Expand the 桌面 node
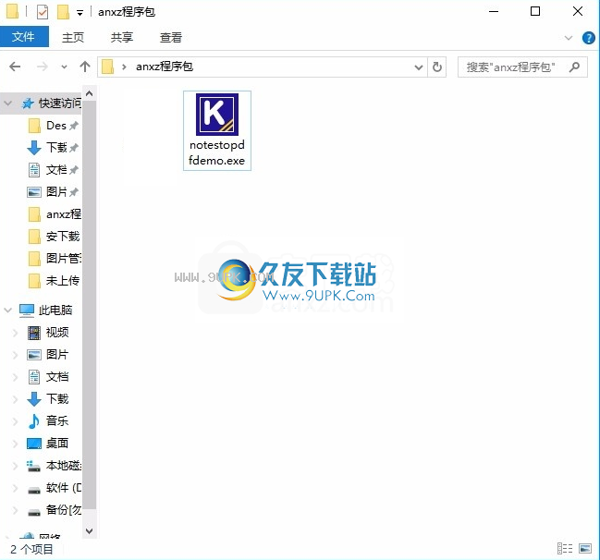 click(16, 444)
